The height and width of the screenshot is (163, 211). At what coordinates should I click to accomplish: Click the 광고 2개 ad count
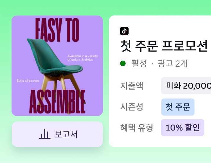[173, 63]
